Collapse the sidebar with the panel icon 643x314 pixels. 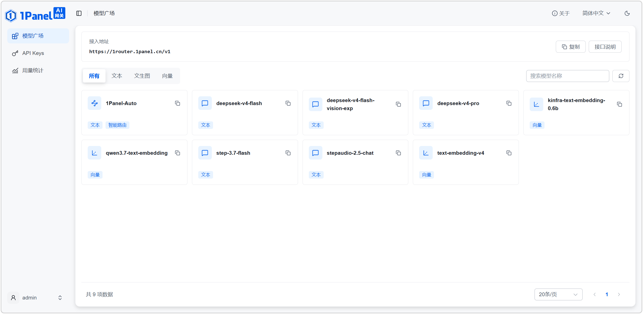[79, 13]
